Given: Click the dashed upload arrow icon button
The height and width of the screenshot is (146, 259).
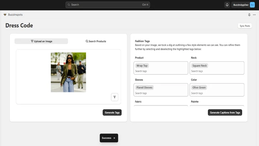Looking at the screenshot, I should [x=115, y=97].
